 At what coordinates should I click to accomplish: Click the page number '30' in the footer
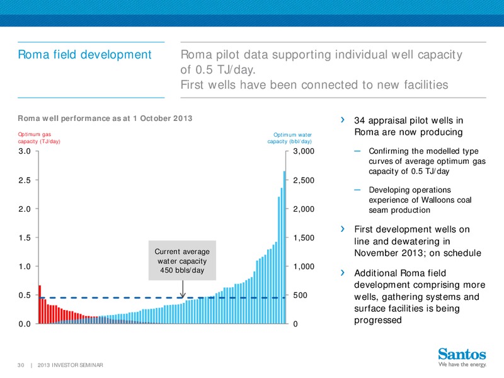(21, 365)
